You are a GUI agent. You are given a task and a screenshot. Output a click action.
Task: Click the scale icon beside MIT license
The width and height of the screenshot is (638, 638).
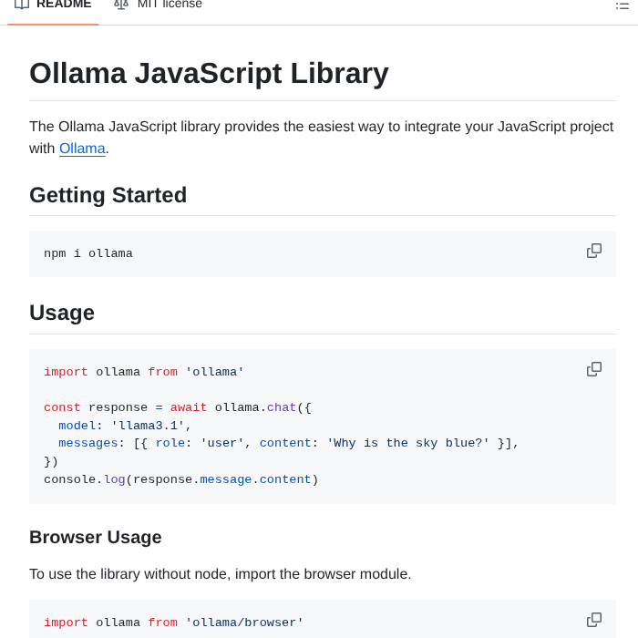[121, 5]
